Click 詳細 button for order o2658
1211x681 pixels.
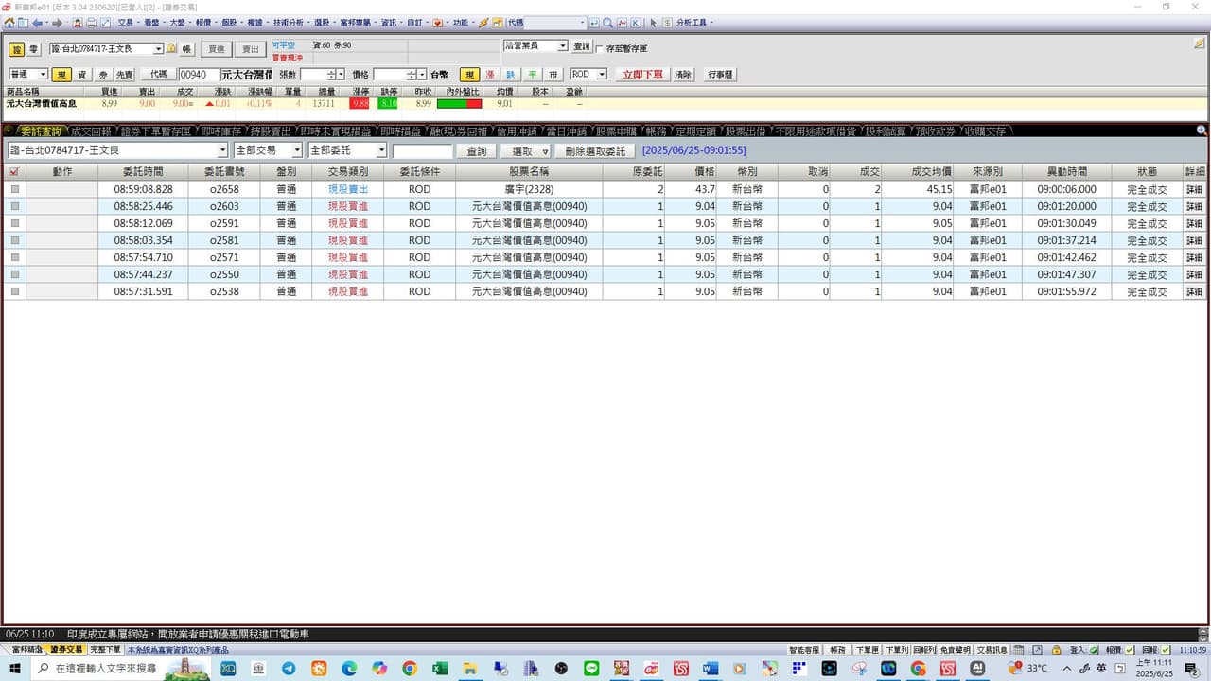tap(1195, 189)
